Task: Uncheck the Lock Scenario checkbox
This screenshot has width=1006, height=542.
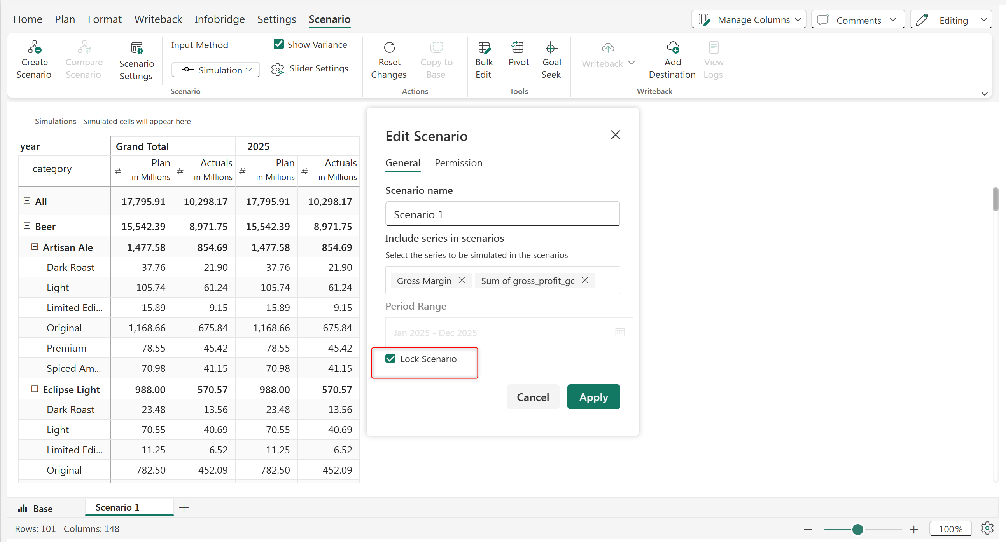Action: point(390,359)
